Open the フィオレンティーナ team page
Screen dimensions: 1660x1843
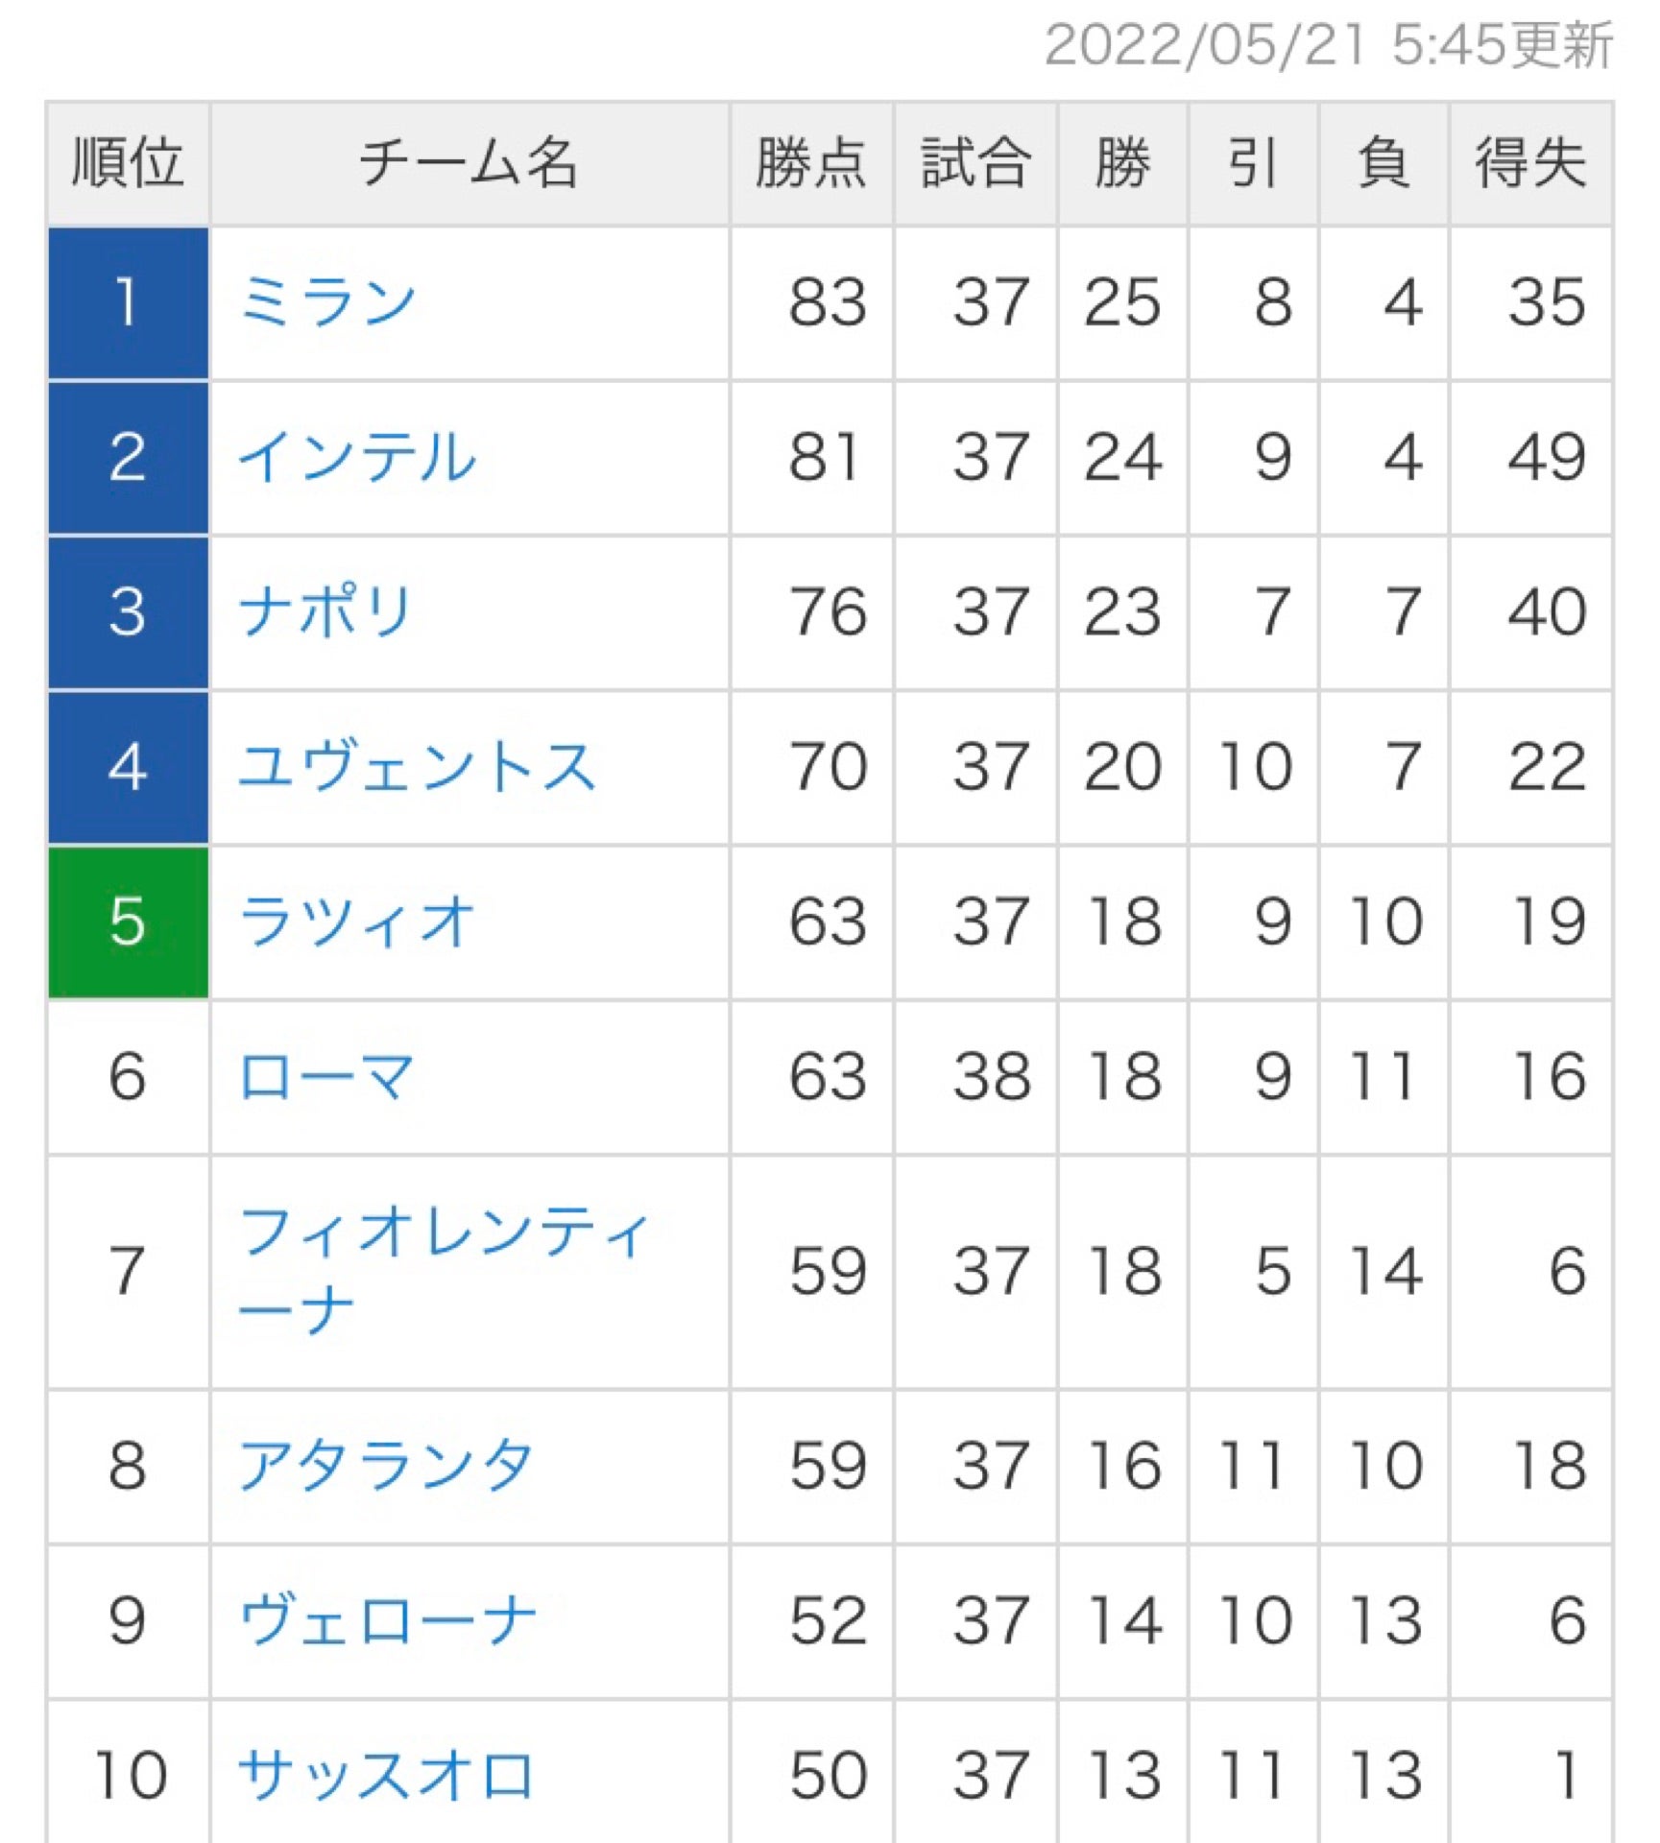click(x=444, y=1269)
